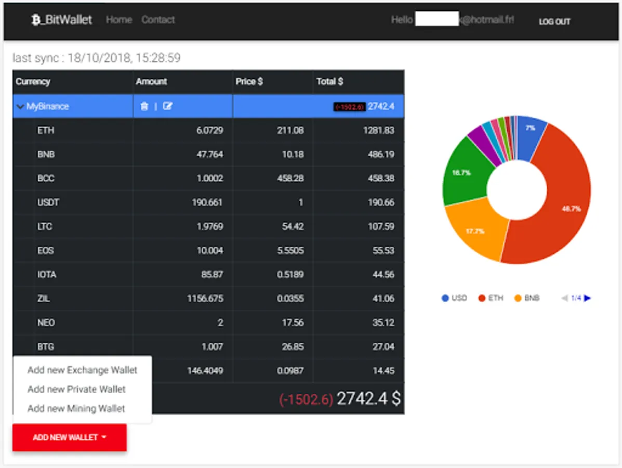The height and width of the screenshot is (468, 622).
Task: Open the Home navigation link
Action: click(x=118, y=19)
